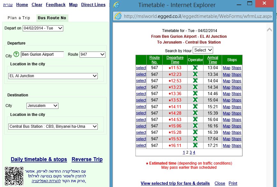Screen dimensions: 277x187
Task: Click the operator icon in the 13:36 row
Action: pos(195,94)
